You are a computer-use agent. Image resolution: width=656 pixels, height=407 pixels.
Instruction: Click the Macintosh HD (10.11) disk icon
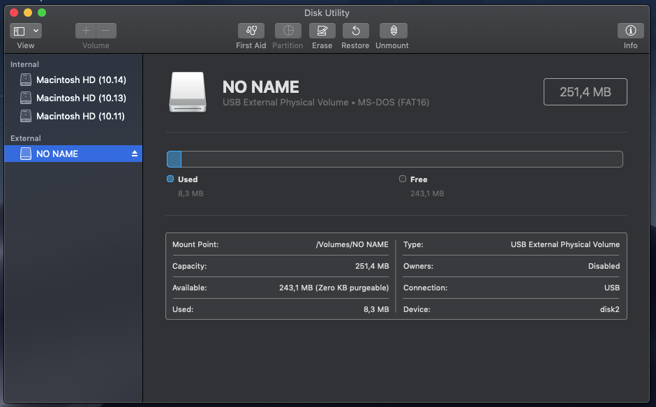26,116
